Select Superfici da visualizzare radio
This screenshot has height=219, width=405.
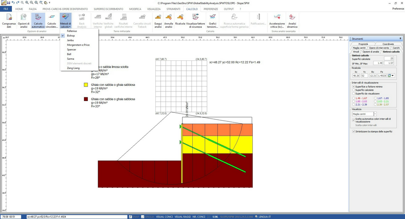(x=354, y=94)
